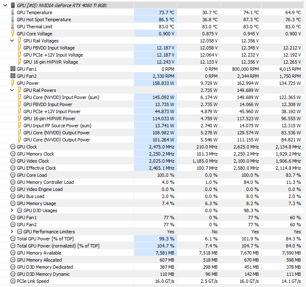This screenshot has width=306, height=287.
Task: Select the Total GPU Power [% of TDP] row
Action: pos(153,239)
